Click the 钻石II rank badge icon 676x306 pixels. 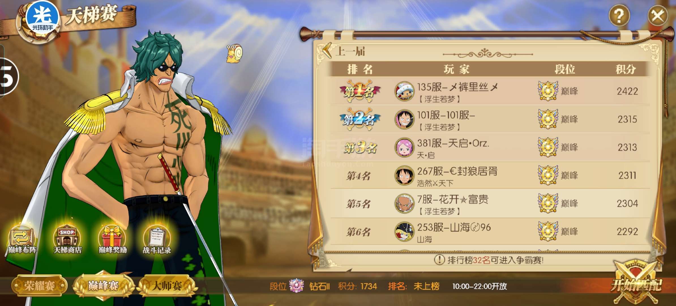[296, 286]
